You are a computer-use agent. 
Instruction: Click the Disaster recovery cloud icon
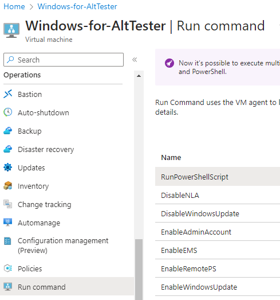[8, 149]
